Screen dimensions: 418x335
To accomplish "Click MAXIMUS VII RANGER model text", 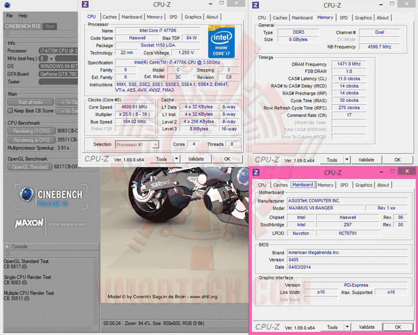I will tap(311, 208).
